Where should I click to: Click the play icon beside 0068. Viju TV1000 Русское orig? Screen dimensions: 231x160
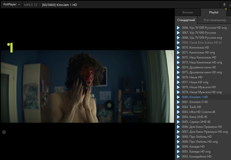point(178,38)
